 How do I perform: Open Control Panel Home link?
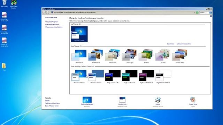[x=51, y=17]
